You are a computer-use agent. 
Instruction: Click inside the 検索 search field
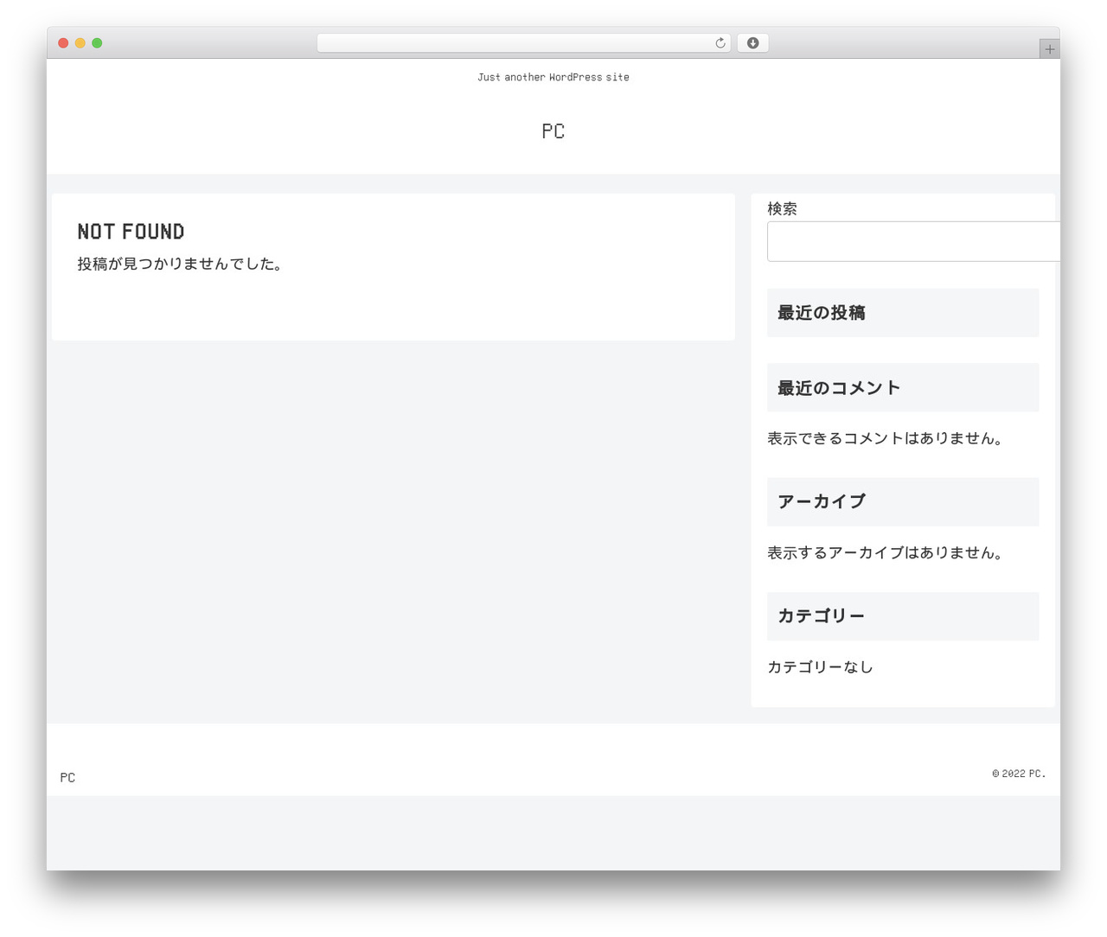point(913,241)
